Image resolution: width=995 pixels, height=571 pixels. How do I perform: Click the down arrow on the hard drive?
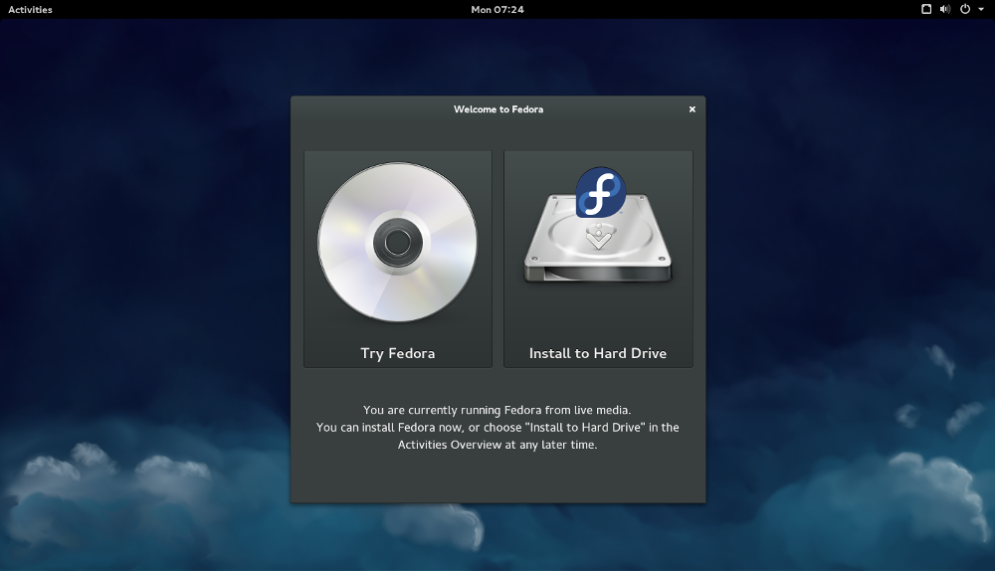pyautogui.click(x=598, y=239)
